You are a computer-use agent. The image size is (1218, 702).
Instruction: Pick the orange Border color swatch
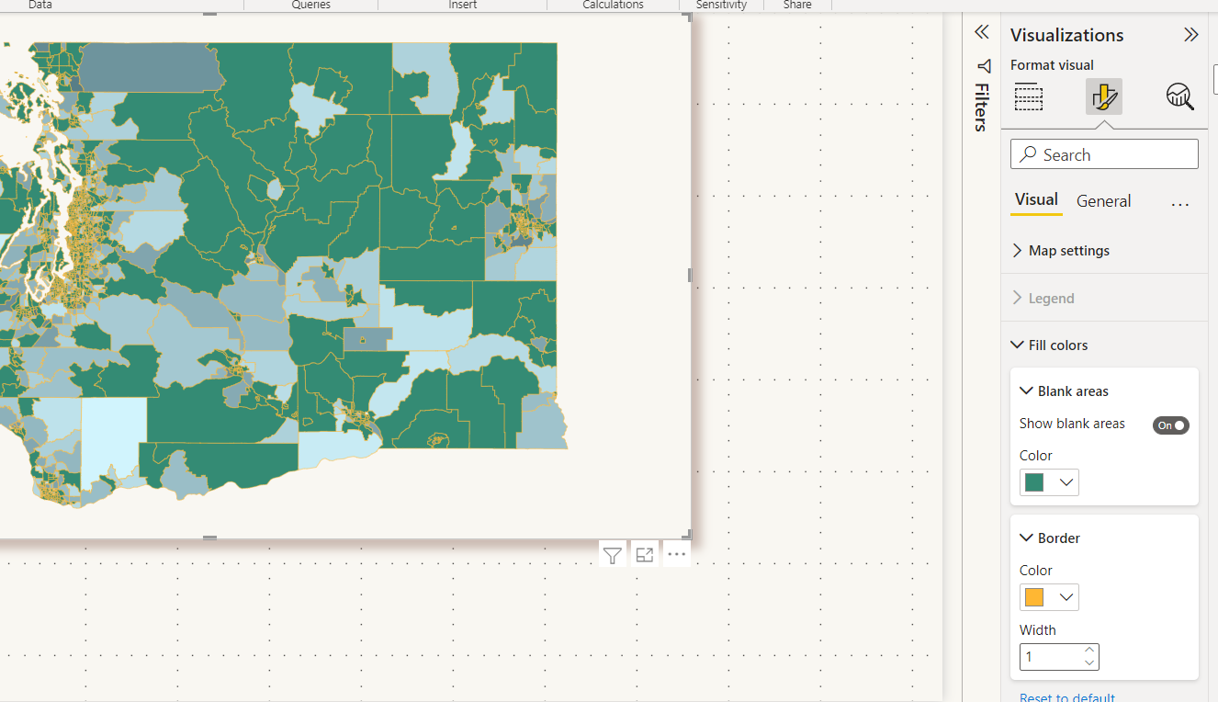pos(1034,597)
